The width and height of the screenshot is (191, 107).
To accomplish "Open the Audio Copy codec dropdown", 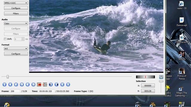I will click(x=16, y=23).
